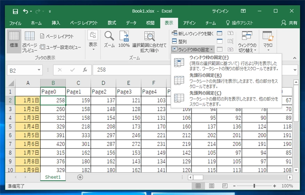Switch to the データ tab

pyautogui.click(x=131, y=23)
